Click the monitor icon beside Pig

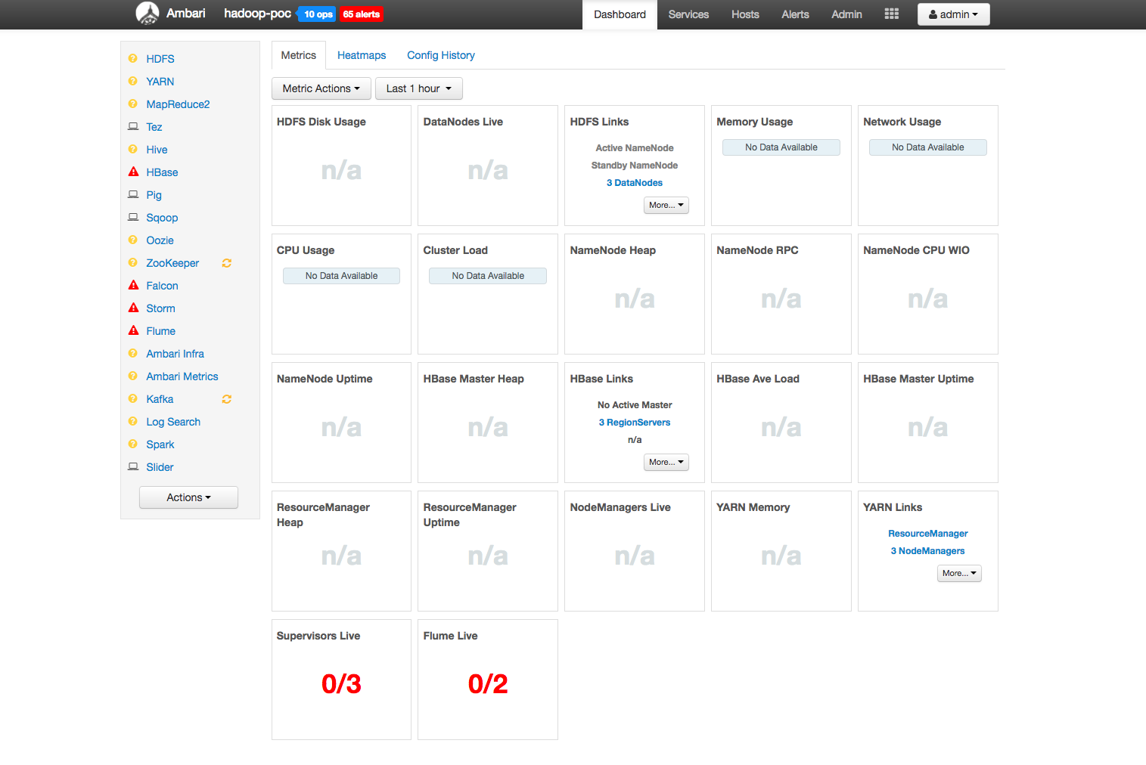[132, 194]
